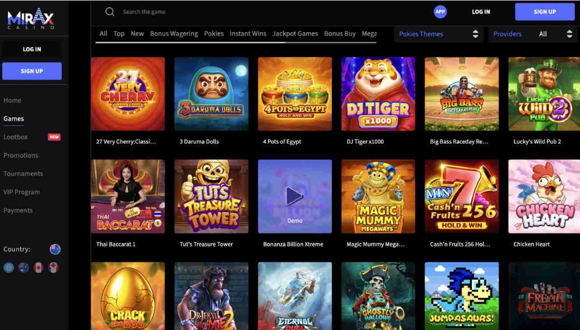The width and height of the screenshot is (580, 330).
Task: Open the Thai Baccarat 1 game thumbnail
Action: coord(127,196)
